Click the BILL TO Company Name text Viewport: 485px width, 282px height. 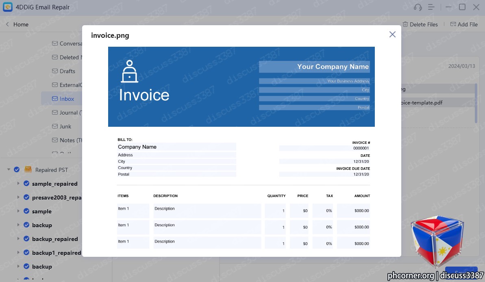(137, 147)
